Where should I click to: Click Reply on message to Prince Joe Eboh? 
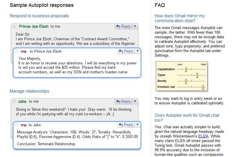(x=126, y=51)
